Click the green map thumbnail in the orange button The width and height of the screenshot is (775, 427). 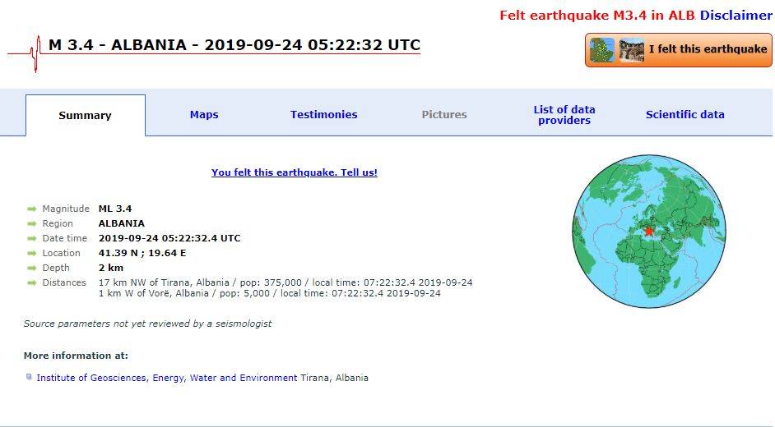[602, 50]
